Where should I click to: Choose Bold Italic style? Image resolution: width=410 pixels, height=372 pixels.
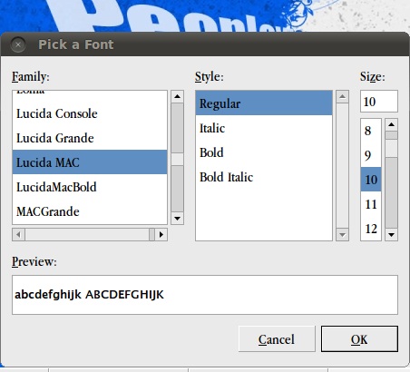click(264, 177)
